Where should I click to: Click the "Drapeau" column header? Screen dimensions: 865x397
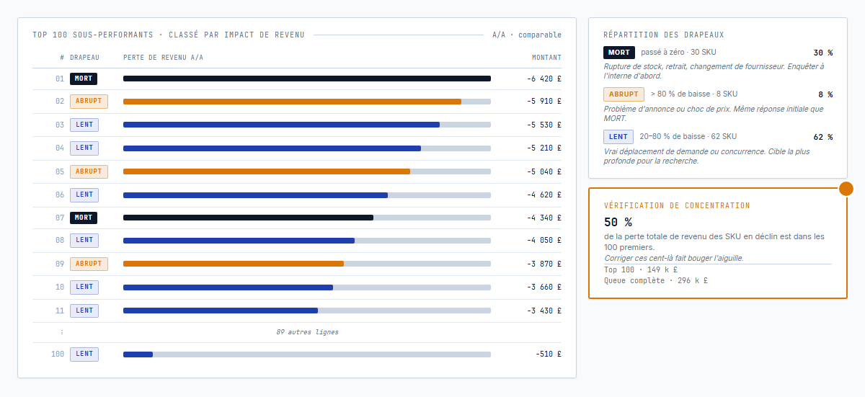(84, 57)
